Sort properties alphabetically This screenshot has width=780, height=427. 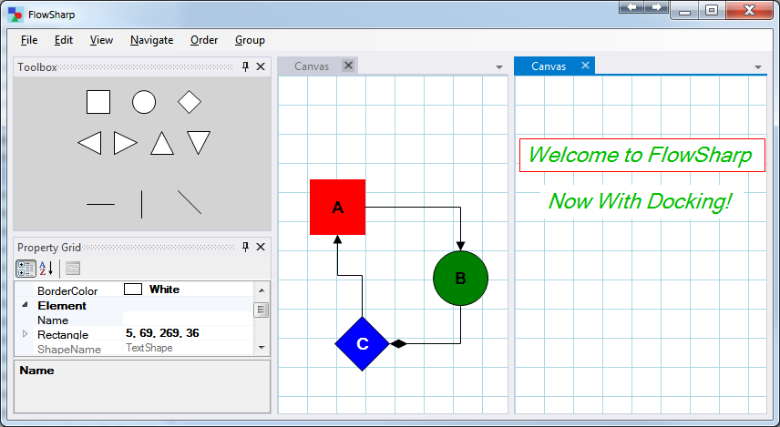click(x=46, y=268)
